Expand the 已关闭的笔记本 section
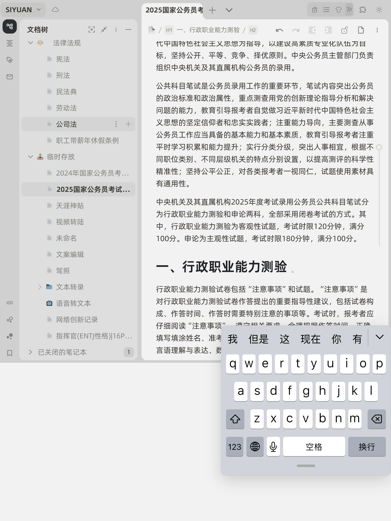 pyautogui.click(x=31, y=352)
